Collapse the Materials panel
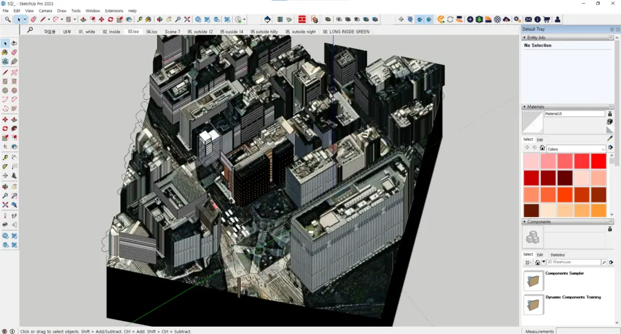The height and width of the screenshot is (334, 621). (x=525, y=107)
